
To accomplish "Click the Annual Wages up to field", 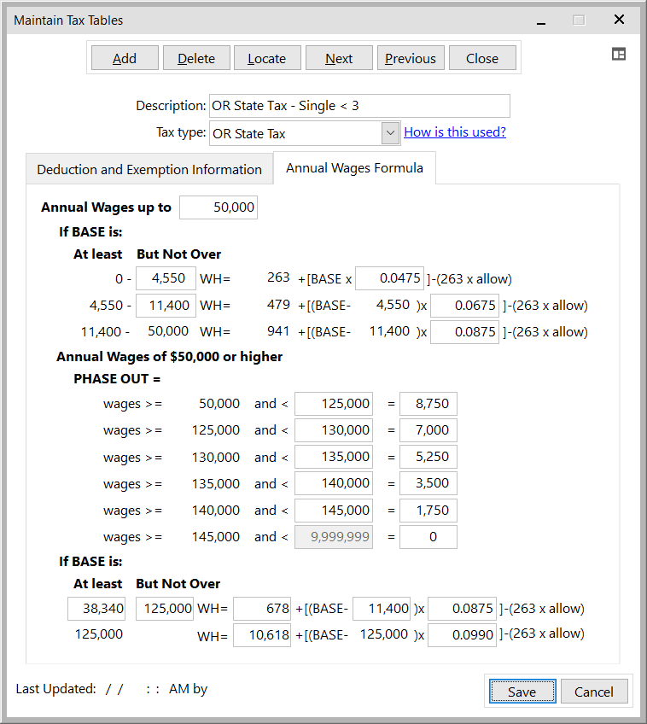I will click(219, 207).
